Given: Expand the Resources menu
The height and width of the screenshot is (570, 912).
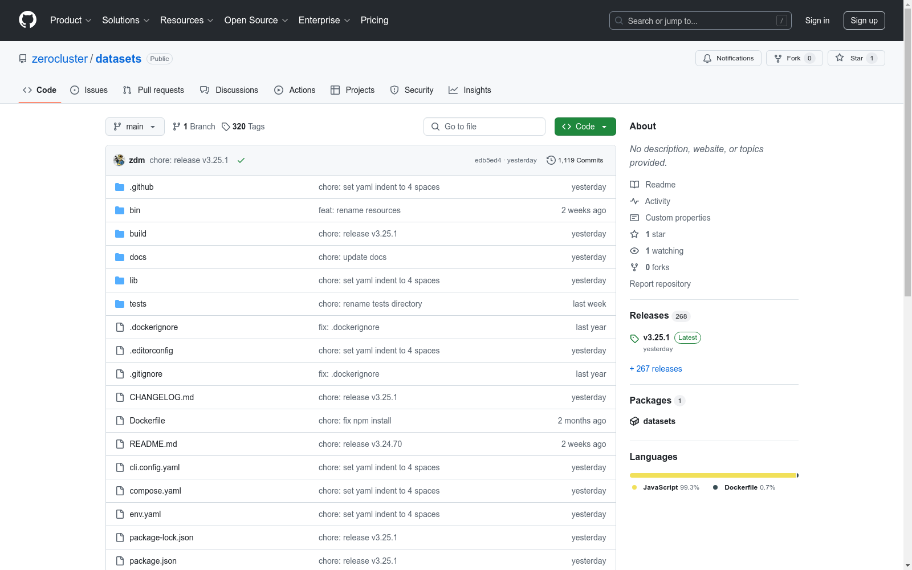Looking at the screenshot, I should tap(187, 20).
